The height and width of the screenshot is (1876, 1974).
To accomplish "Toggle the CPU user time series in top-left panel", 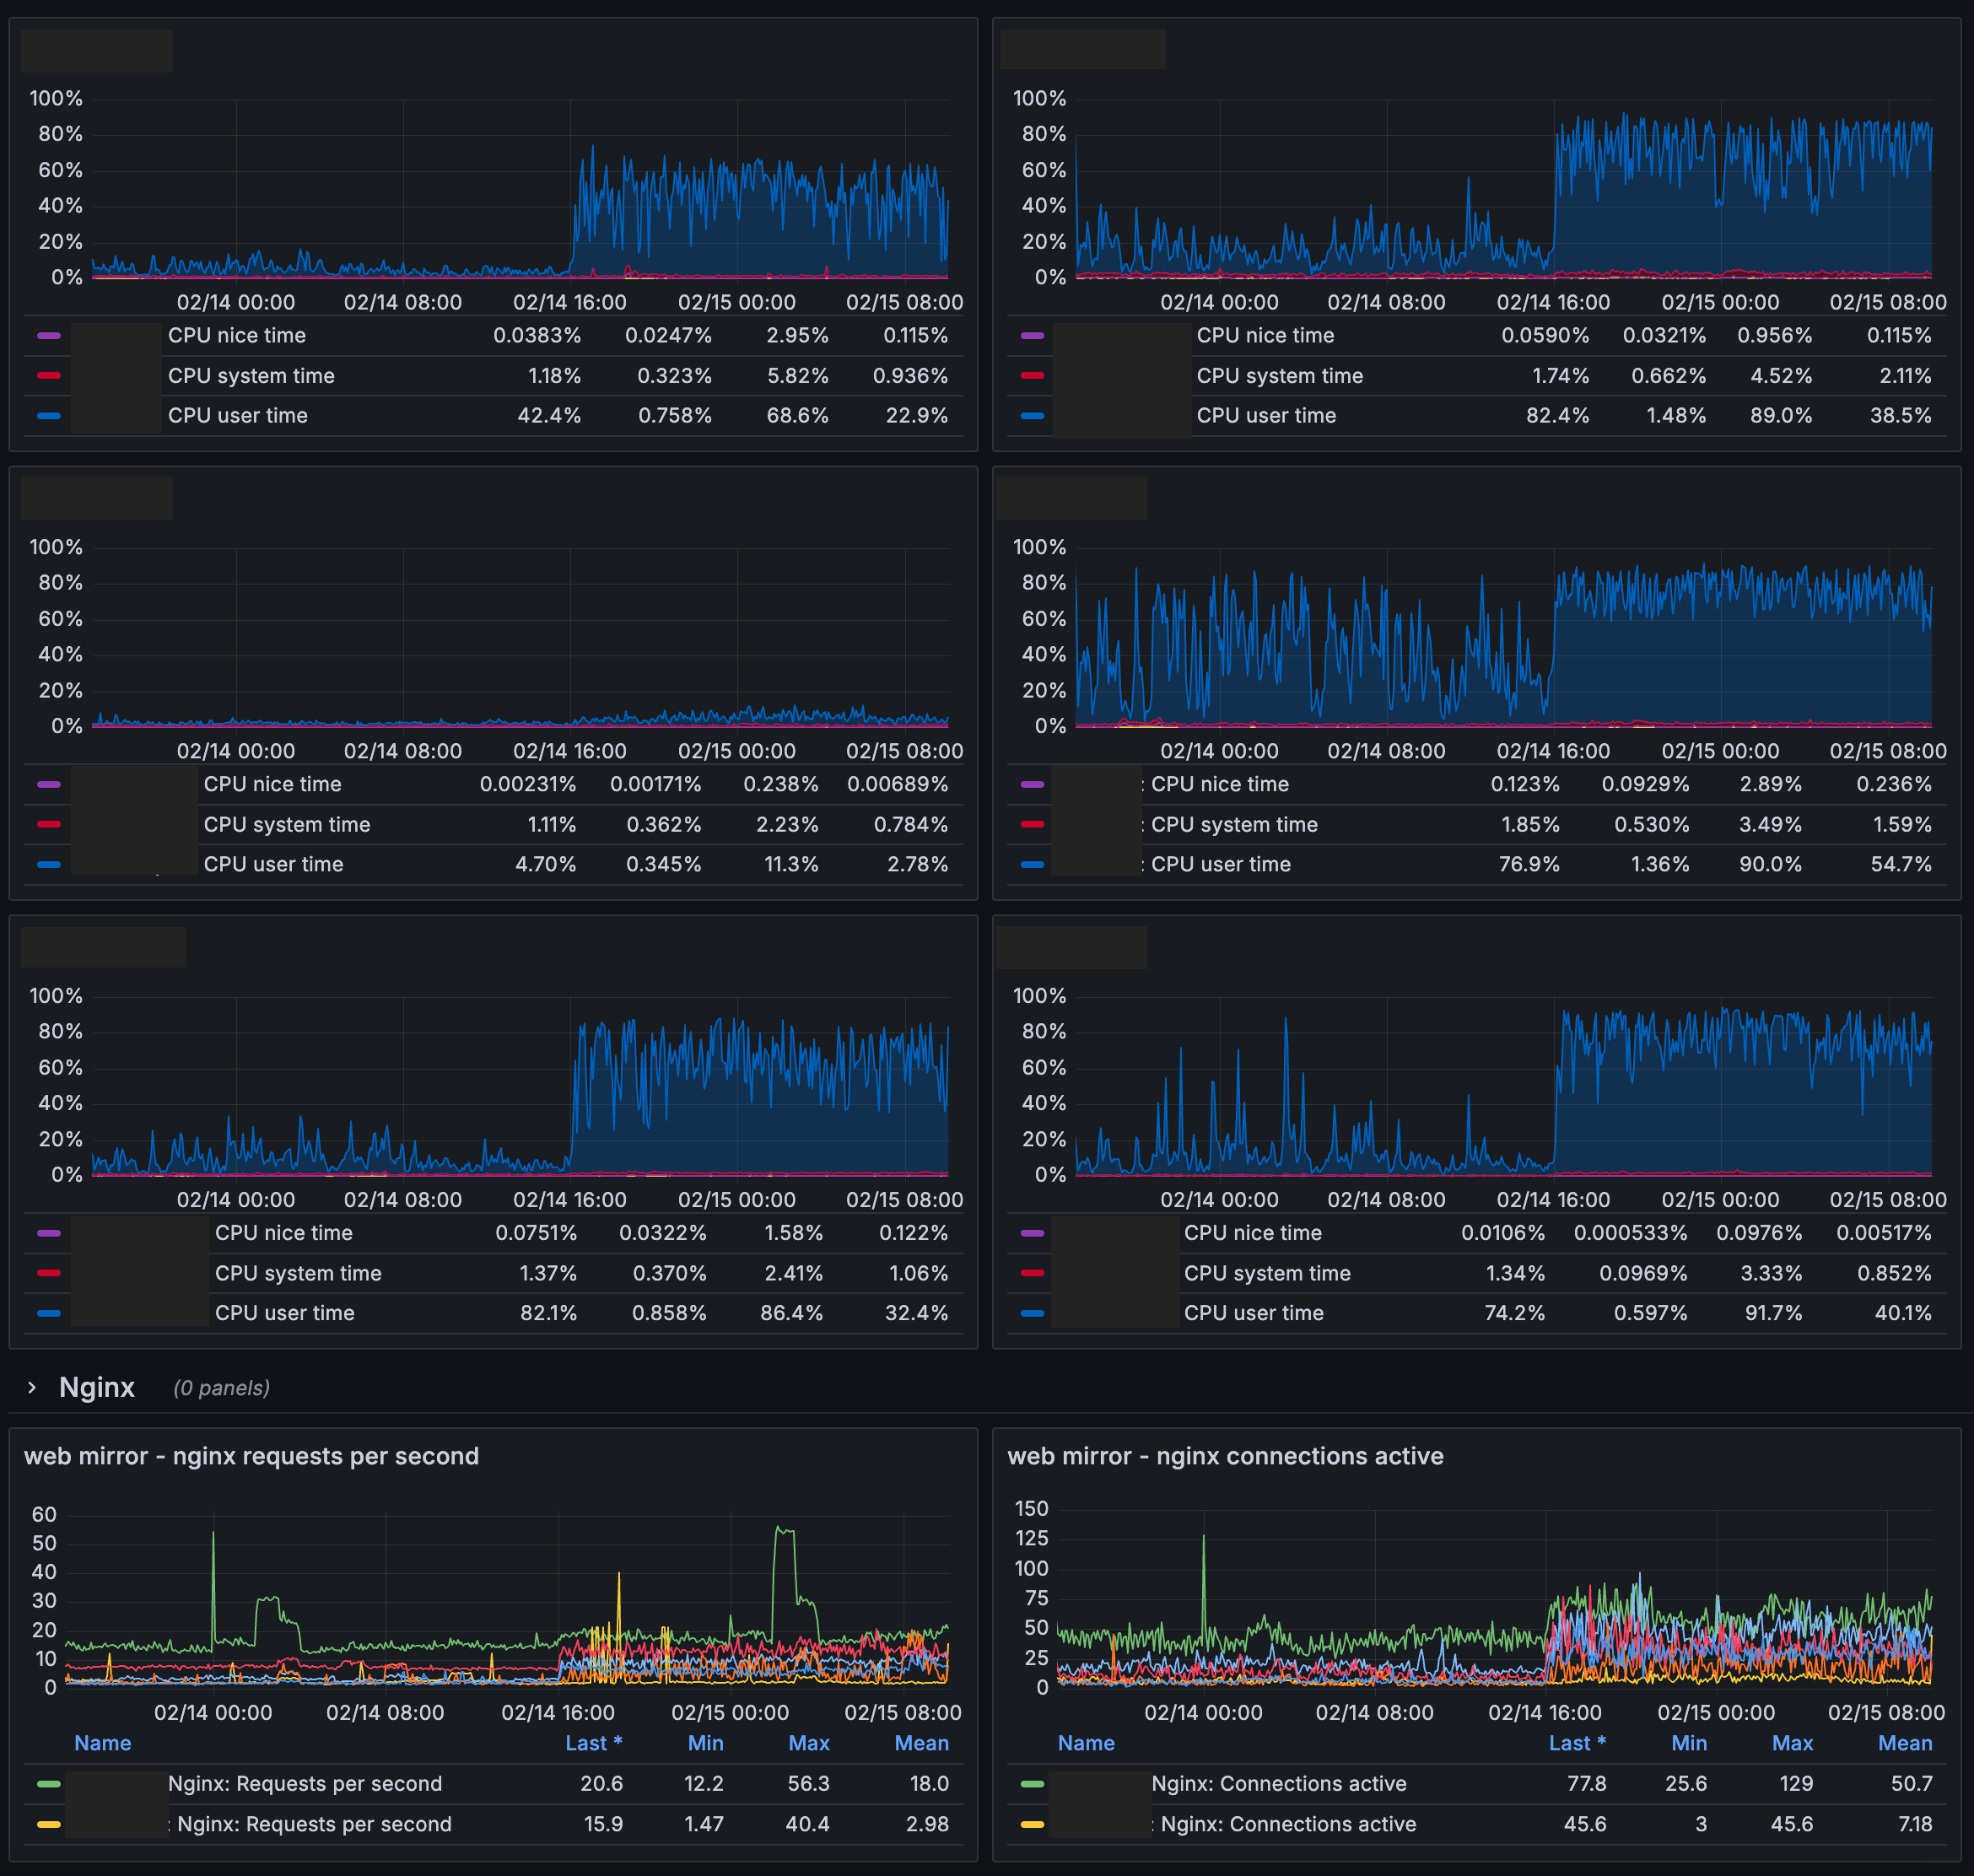I will point(237,415).
